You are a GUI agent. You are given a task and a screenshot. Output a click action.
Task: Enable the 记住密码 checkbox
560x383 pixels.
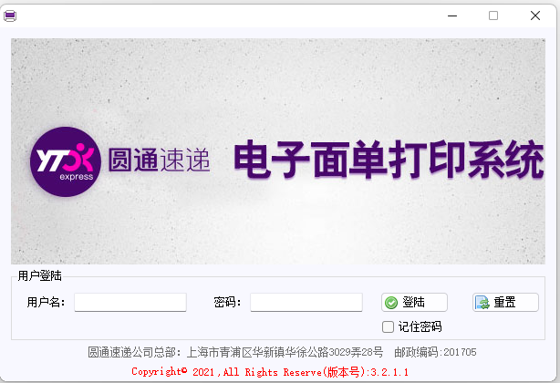[388, 326]
